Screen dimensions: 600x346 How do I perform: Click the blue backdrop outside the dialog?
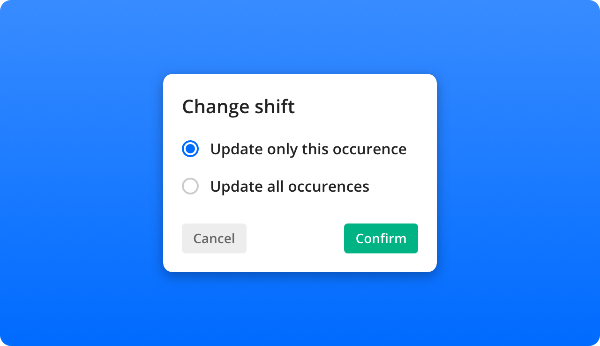[80, 173]
